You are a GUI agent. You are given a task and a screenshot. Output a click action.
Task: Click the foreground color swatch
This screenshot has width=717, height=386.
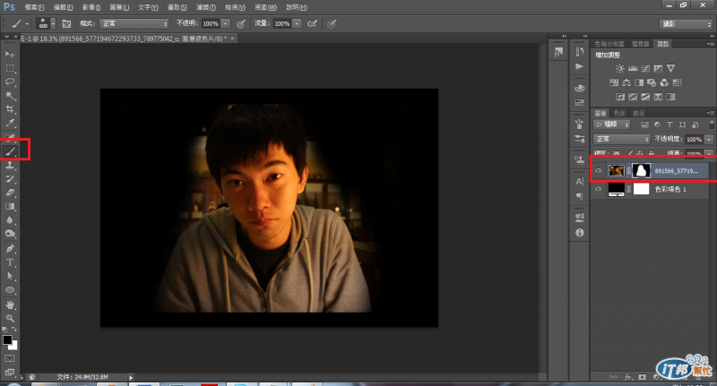7,339
